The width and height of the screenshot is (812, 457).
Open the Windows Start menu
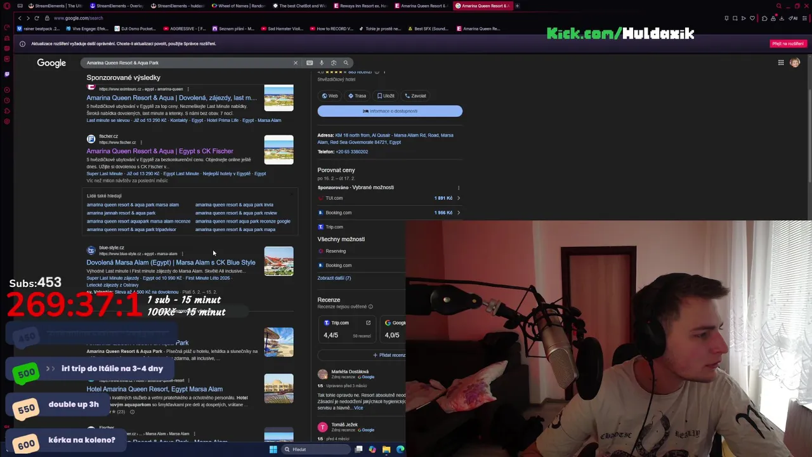273,449
